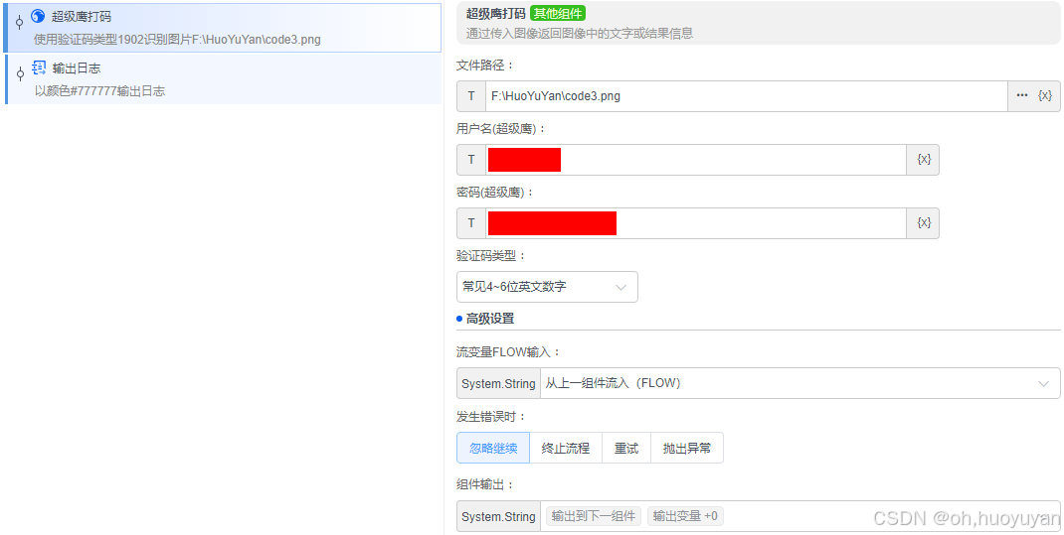Viewport: 1064px width, 535px height.
Task: Click System.String label of 流变量FLOW输入
Action: (499, 383)
